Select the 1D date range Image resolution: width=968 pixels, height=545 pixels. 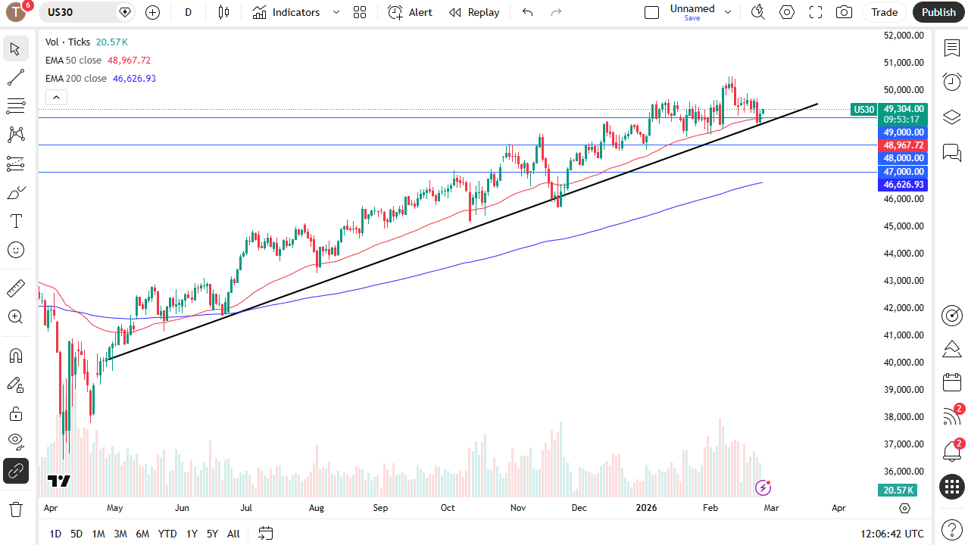pyautogui.click(x=55, y=534)
